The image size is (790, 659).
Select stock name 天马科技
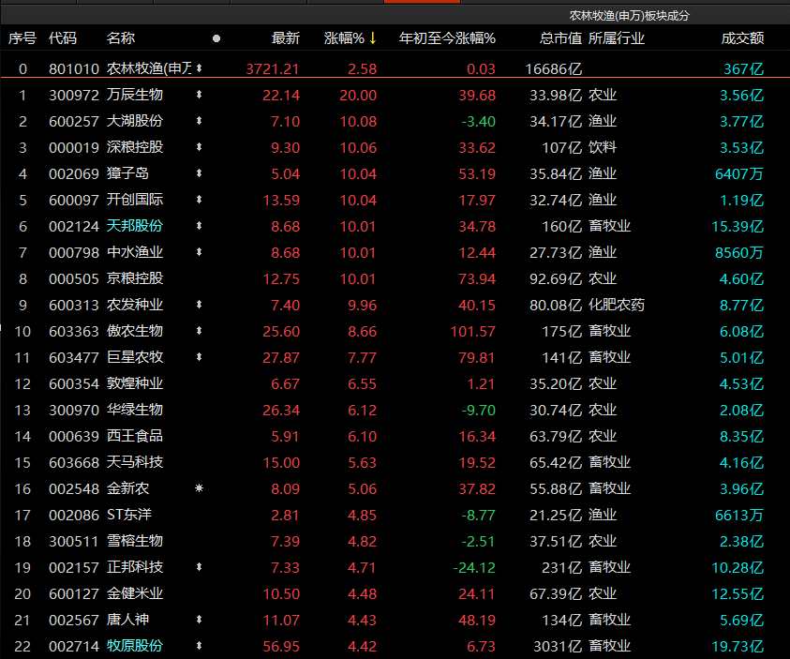tap(135, 462)
